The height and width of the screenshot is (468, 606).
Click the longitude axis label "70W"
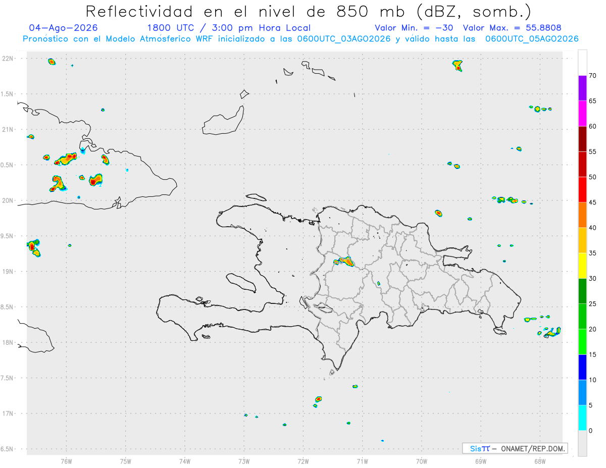422,461
